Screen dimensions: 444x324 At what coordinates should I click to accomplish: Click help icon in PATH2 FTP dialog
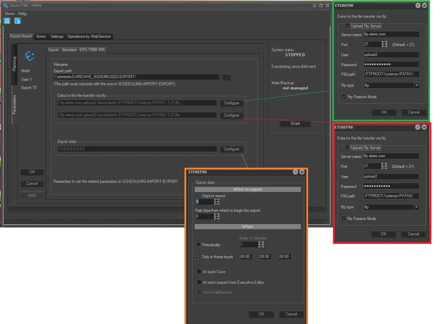pos(418,127)
